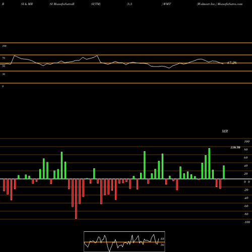
Task: Click the 'SI & MR' header text
Action: pos(27,4)
